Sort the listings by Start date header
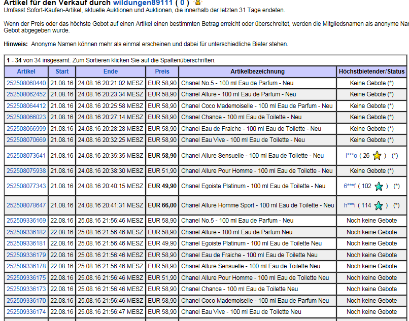Screen dimensions: 409x321 tap(62, 72)
